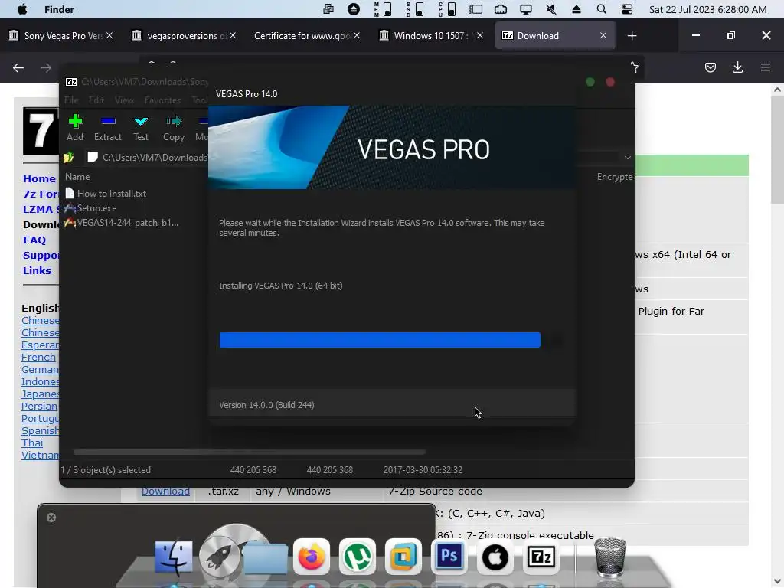Open Spotlight search magnifier in menu bar

coord(602,9)
